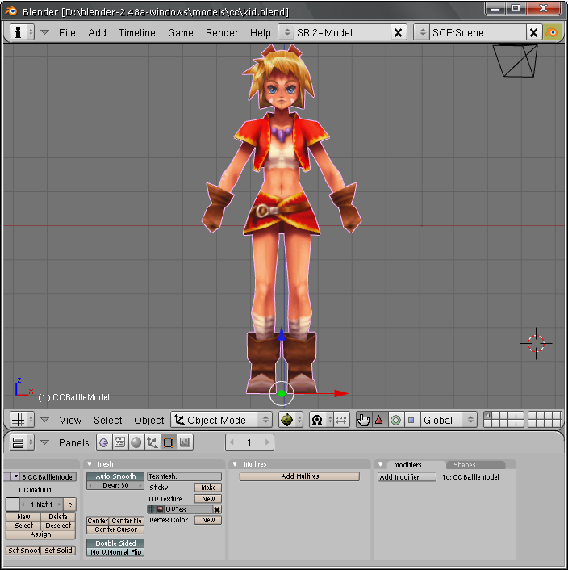568x570 pixels.
Task: Open the Game menu
Action: click(x=181, y=33)
